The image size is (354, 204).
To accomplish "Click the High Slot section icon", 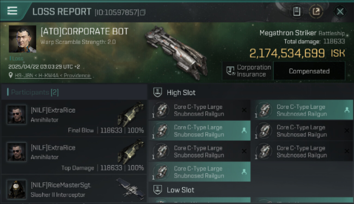I will [158, 92].
